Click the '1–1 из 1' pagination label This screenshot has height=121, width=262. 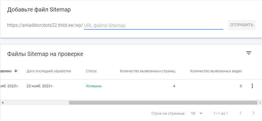(221, 114)
